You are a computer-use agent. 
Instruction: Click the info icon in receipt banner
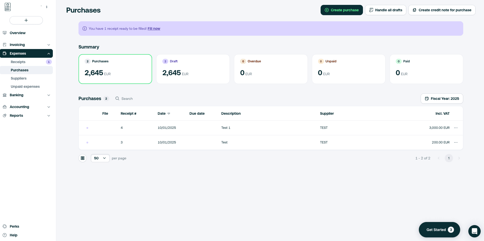pos(85,28)
